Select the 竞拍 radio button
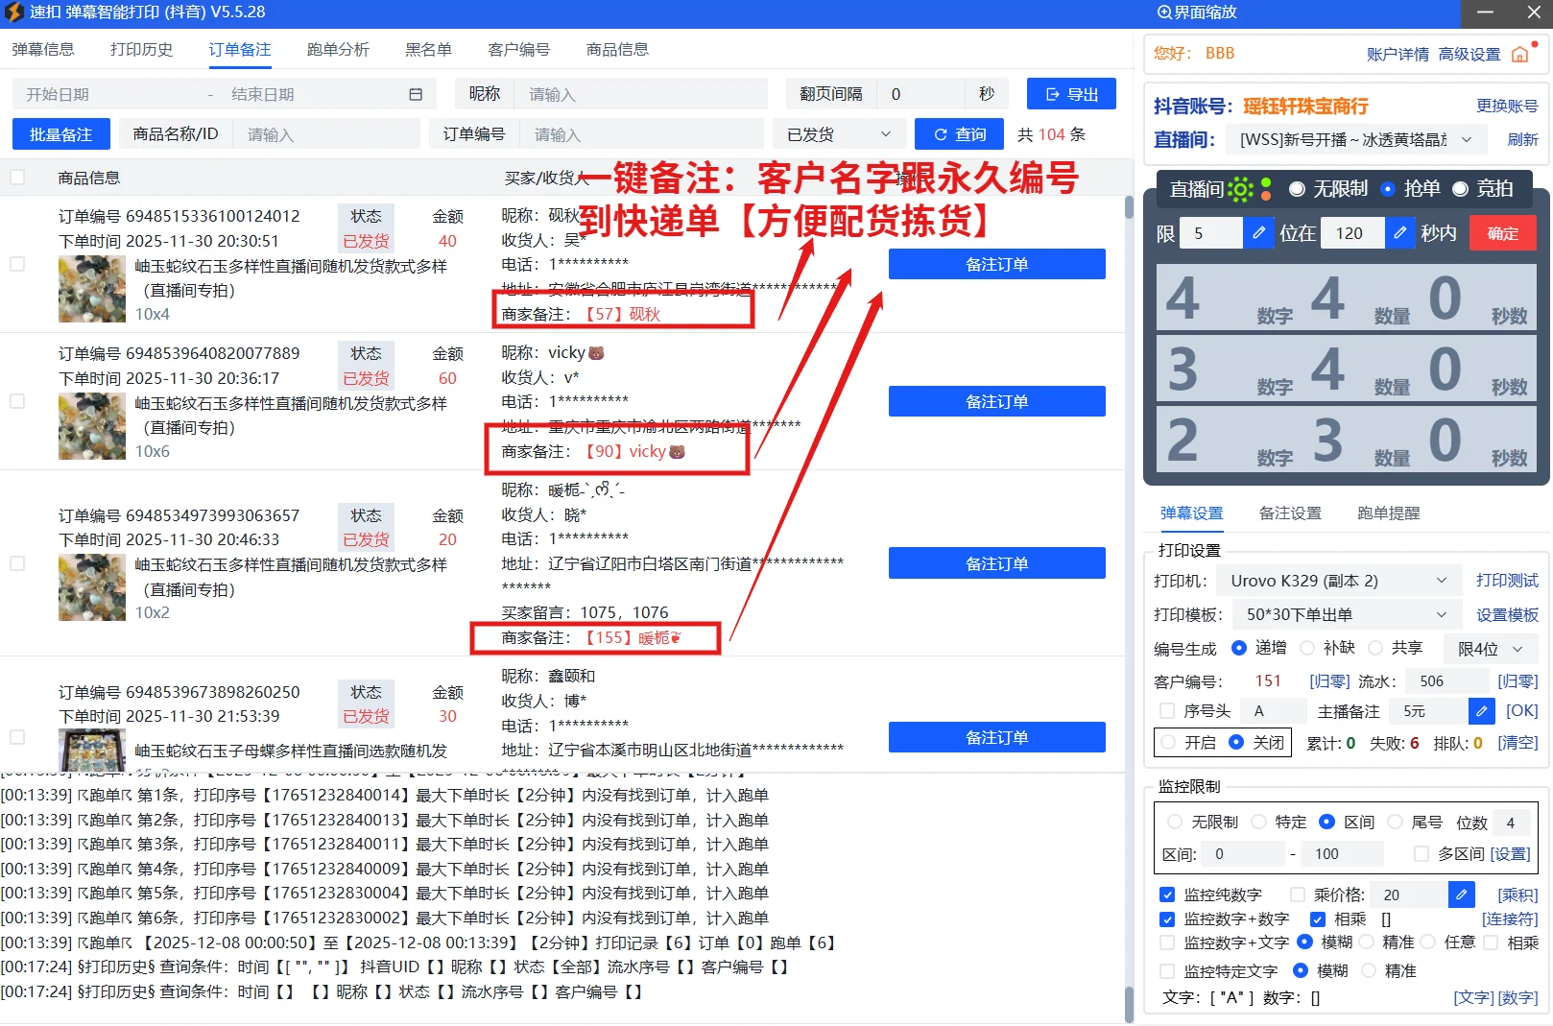The height and width of the screenshot is (1026, 1553). coord(1460,189)
